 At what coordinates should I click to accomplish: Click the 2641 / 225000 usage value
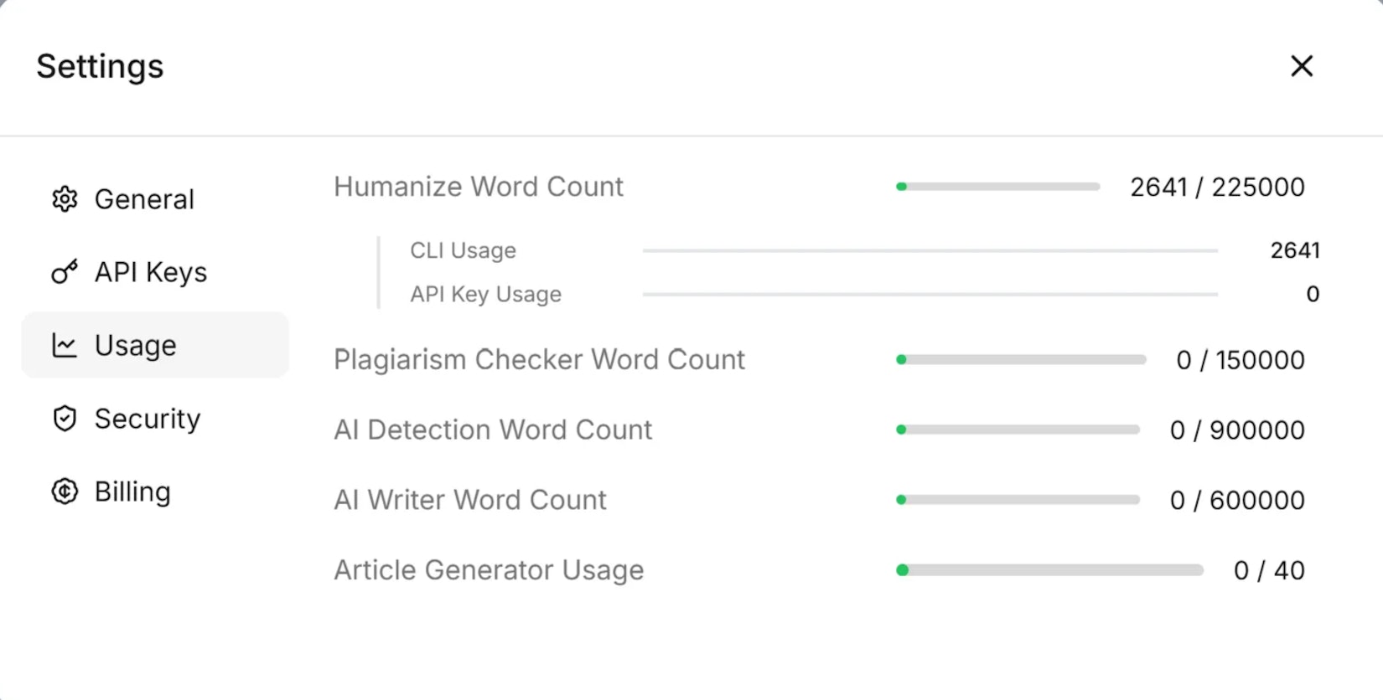pos(1217,187)
